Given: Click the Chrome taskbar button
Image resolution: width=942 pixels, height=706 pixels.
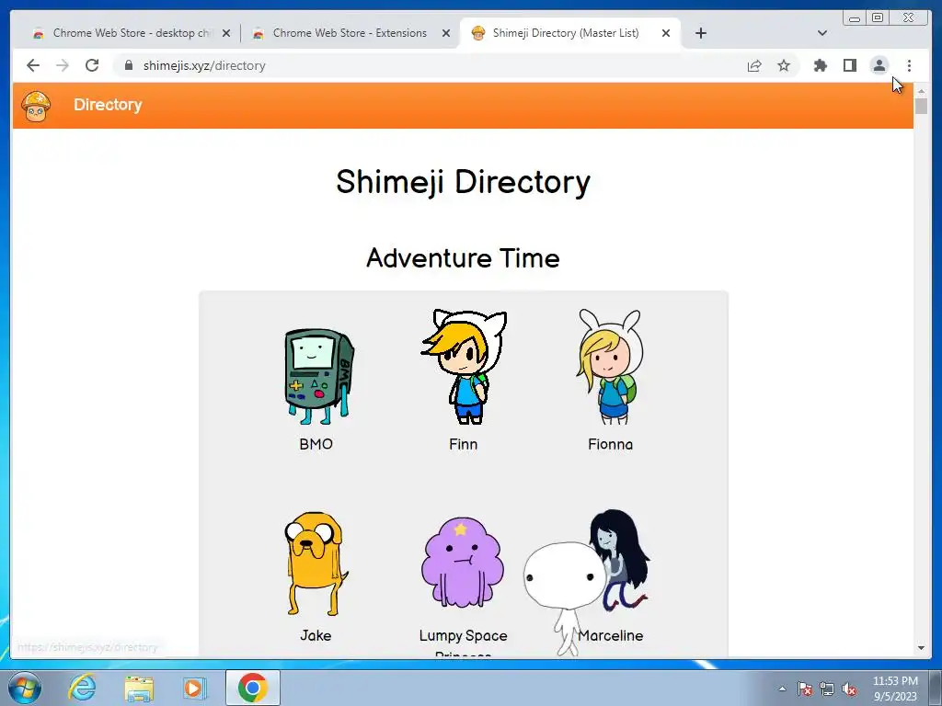Looking at the screenshot, I should [253, 688].
